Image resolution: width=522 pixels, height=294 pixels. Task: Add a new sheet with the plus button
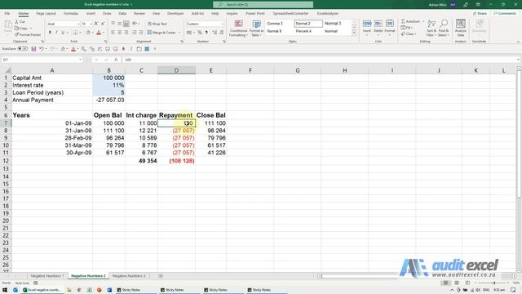click(x=161, y=276)
